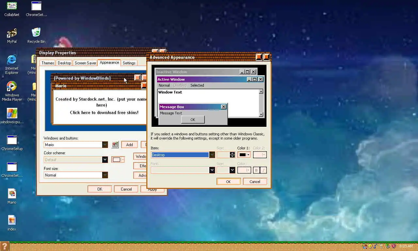418x251 pixels.
Task: Click the taskbar clock showing 8:03 AM
Action: [406, 246]
